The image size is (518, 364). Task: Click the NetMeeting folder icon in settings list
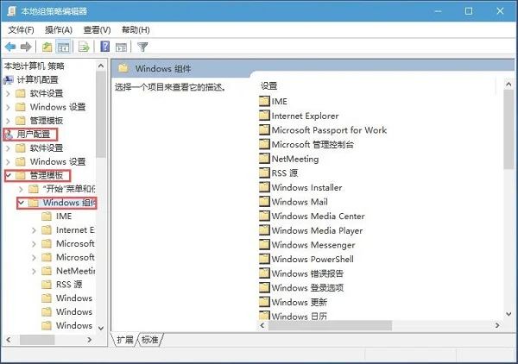pyautogui.click(x=264, y=159)
